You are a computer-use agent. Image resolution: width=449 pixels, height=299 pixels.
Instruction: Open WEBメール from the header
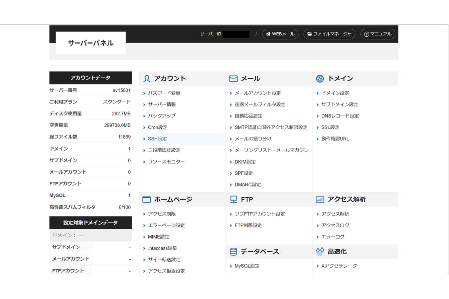click(280, 34)
